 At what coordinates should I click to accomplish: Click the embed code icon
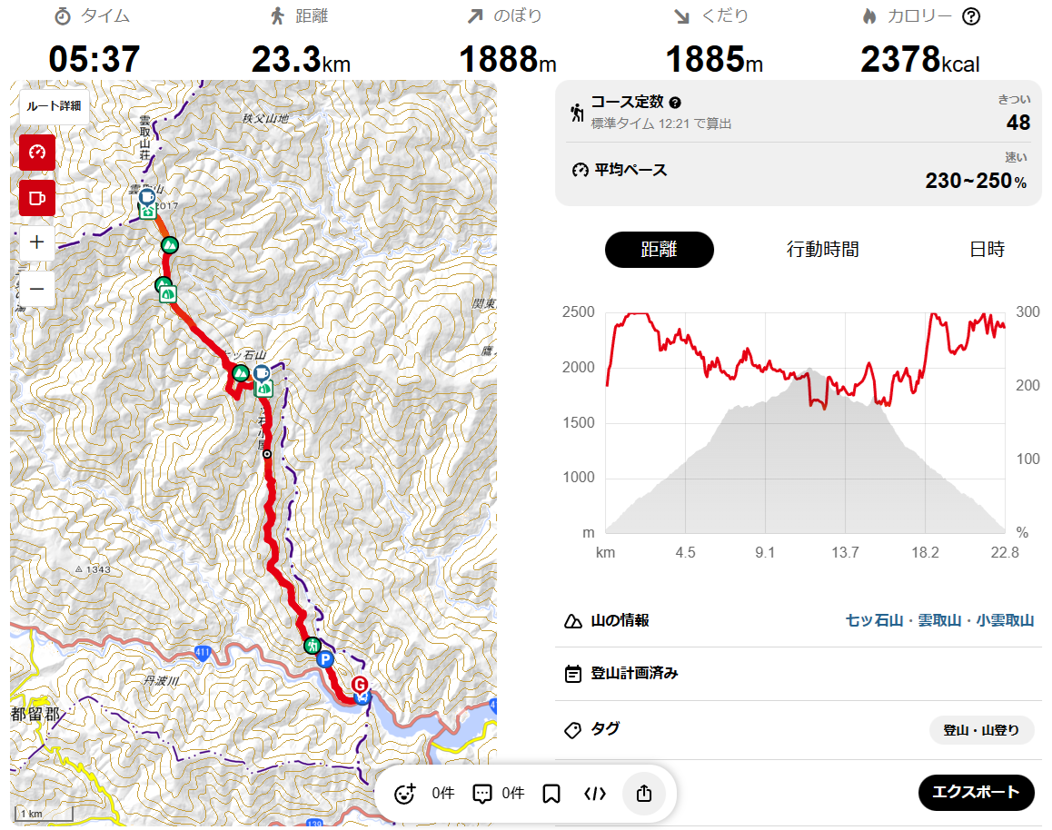pos(595,794)
